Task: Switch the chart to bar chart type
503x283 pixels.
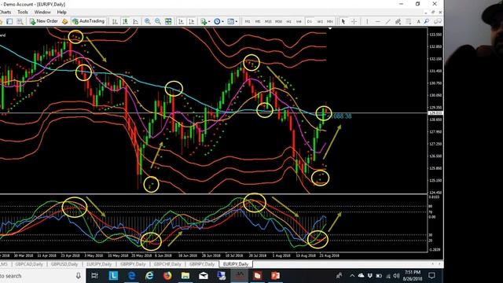Action: (x=115, y=21)
